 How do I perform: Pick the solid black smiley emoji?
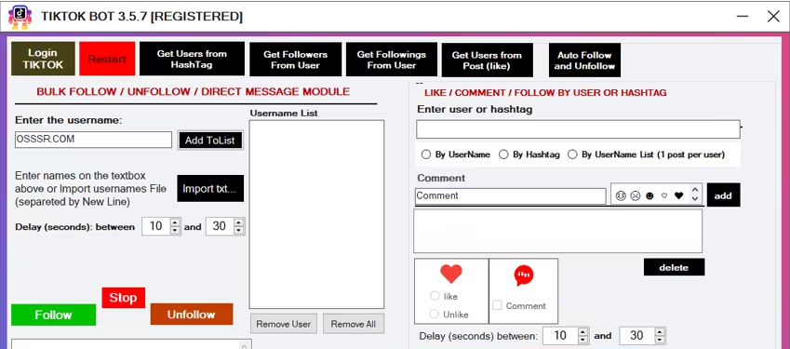click(649, 195)
